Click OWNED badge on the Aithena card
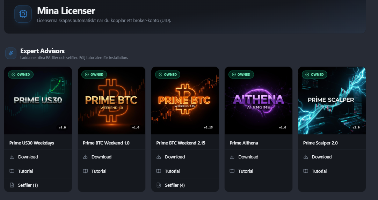 (x=241, y=74)
